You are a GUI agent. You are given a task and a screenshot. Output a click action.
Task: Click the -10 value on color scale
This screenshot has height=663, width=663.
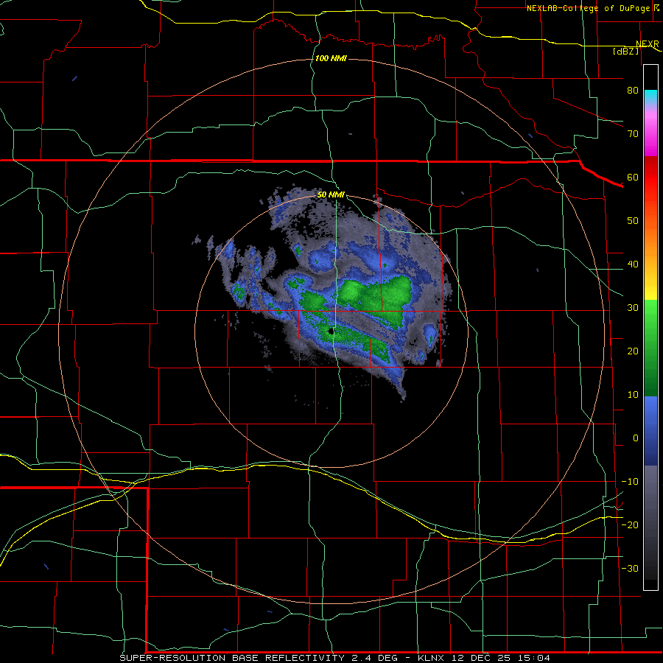pyautogui.click(x=630, y=482)
